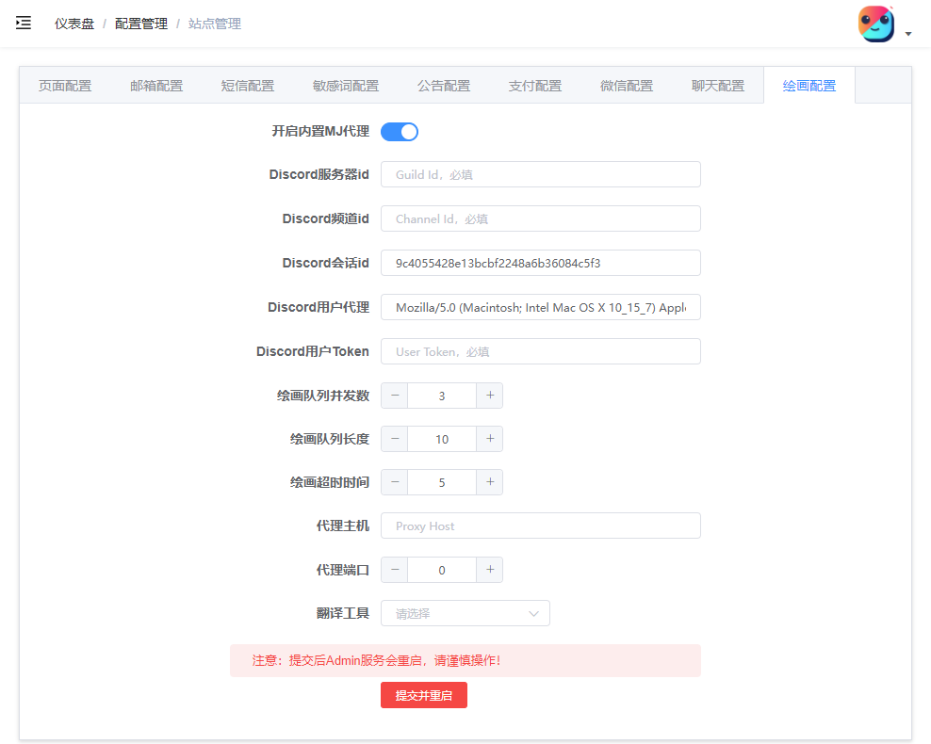The height and width of the screenshot is (744, 931).
Task: Select the 绘画配置 tab
Action: click(x=809, y=86)
